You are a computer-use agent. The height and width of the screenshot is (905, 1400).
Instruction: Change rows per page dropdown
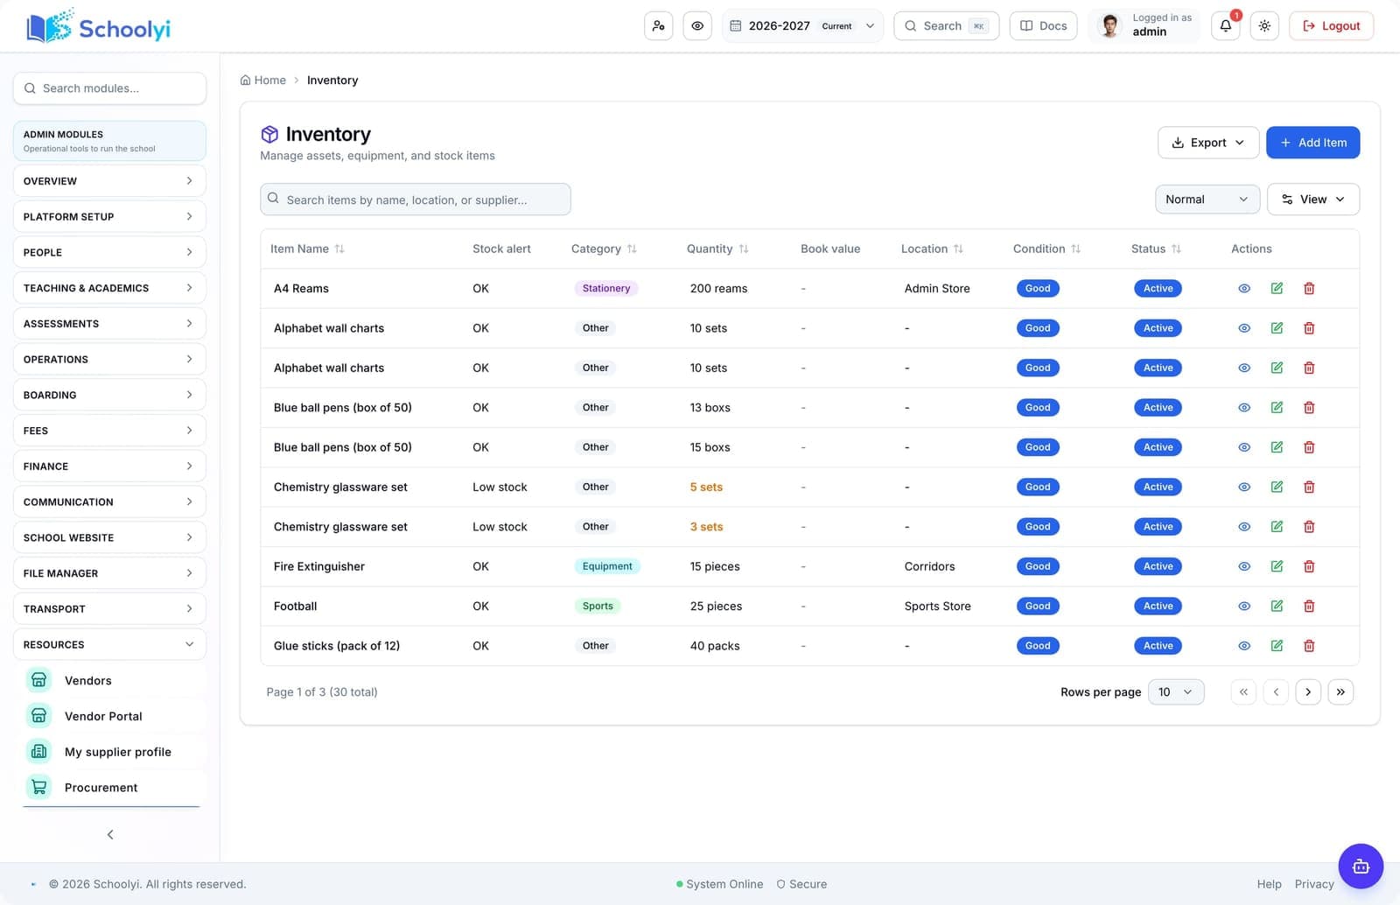coord(1176,692)
